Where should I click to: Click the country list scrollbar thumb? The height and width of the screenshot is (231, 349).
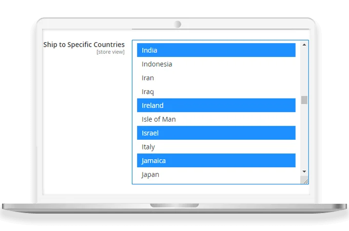pyautogui.click(x=304, y=100)
